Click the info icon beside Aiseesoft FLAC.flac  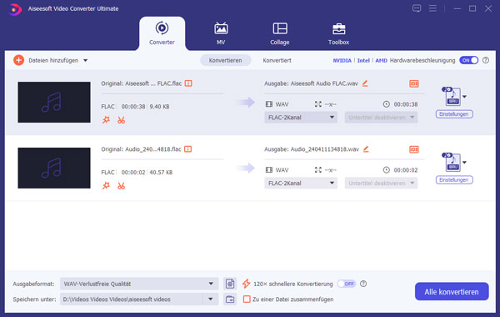coord(188,83)
